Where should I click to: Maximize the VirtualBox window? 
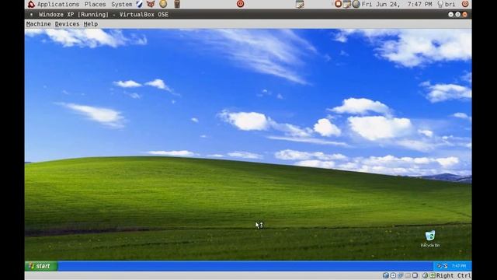[457, 14]
